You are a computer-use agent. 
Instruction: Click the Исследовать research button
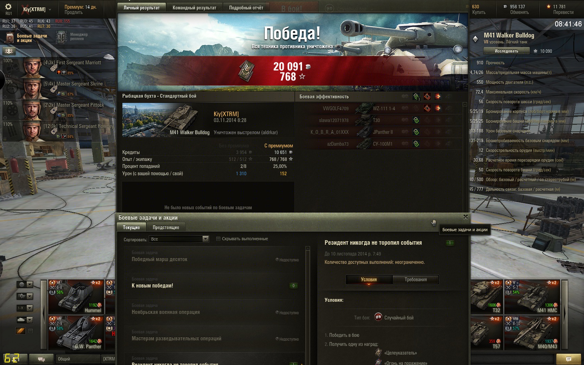pyautogui.click(x=506, y=51)
